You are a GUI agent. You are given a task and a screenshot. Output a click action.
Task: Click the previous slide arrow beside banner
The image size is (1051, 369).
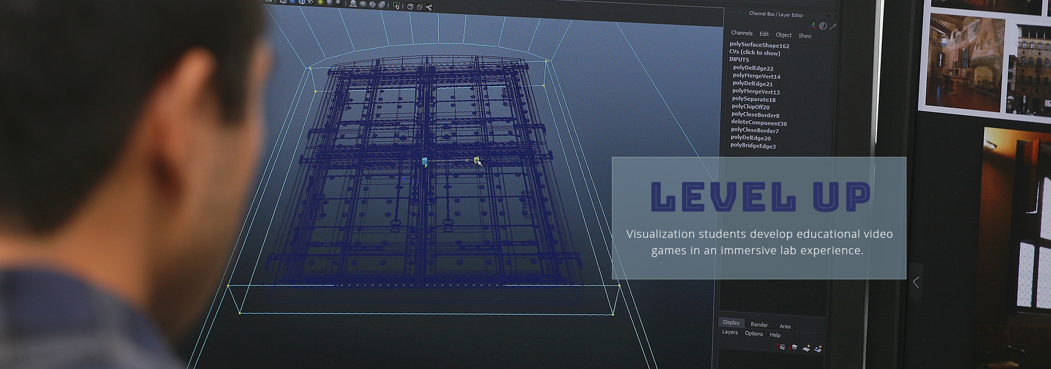[x=916, y=282]
